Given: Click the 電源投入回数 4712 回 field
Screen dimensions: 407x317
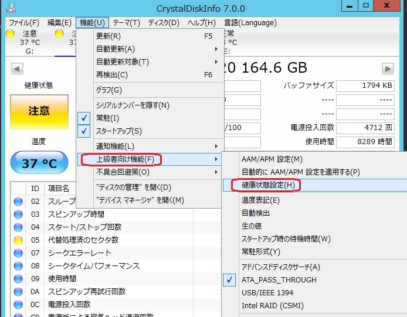Looking at the screenshot, I should coord(365,128).
